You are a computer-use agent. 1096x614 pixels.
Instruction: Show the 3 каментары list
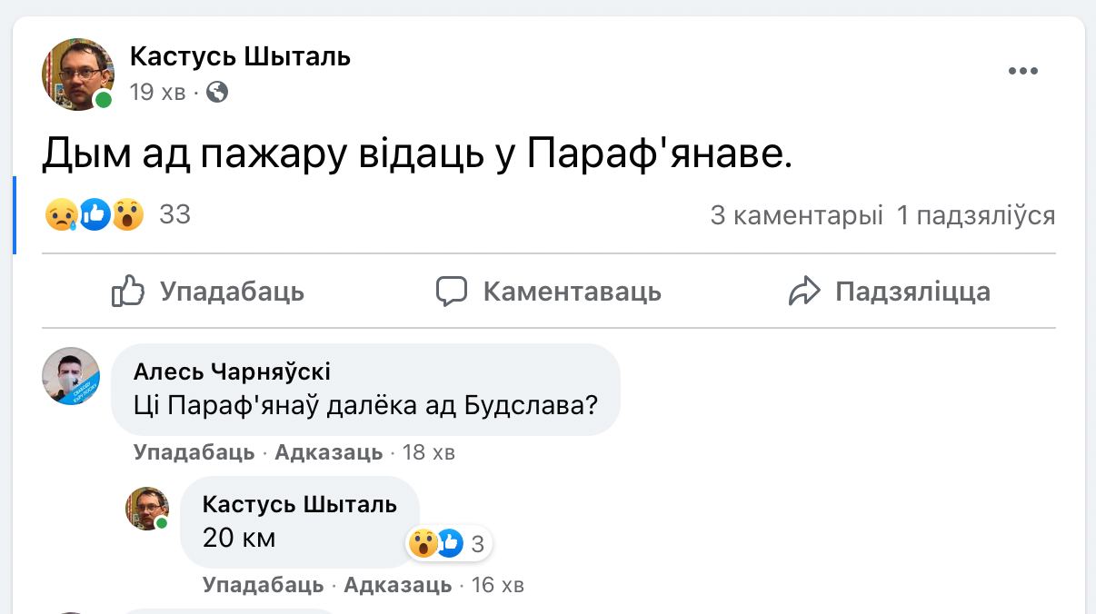[x=796, y=215]
